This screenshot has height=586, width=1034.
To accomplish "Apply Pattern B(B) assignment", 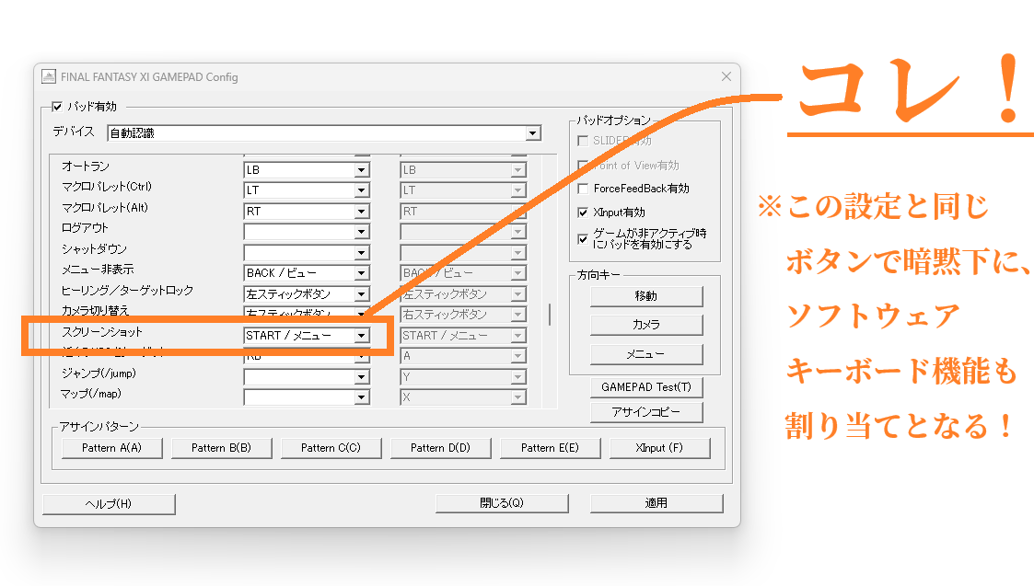I will point(221,448).
